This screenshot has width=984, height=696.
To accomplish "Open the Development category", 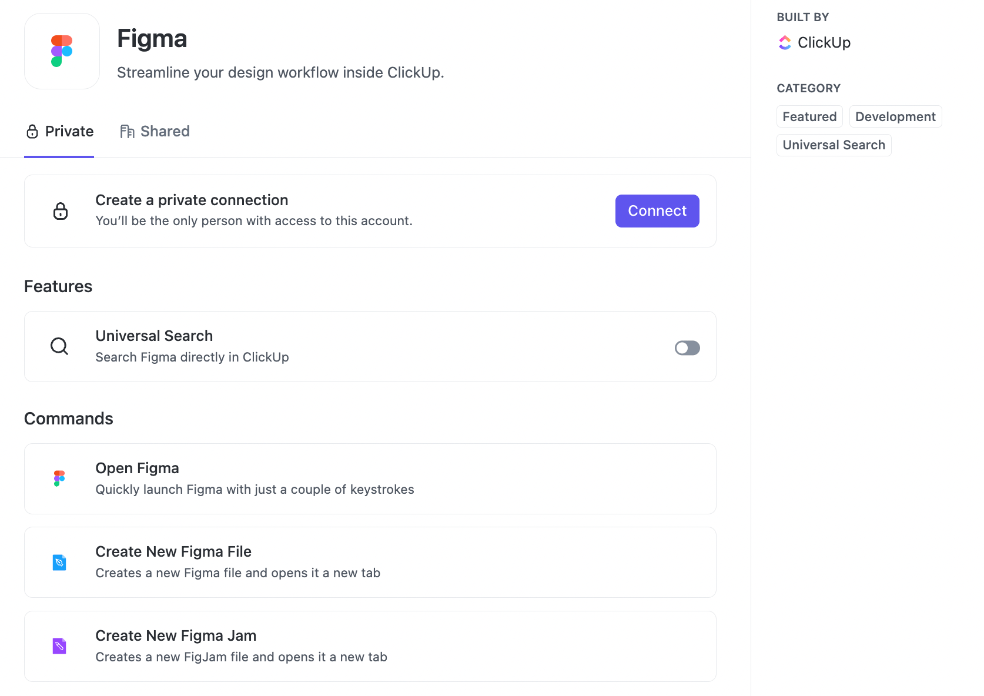I will click(895, 116).
